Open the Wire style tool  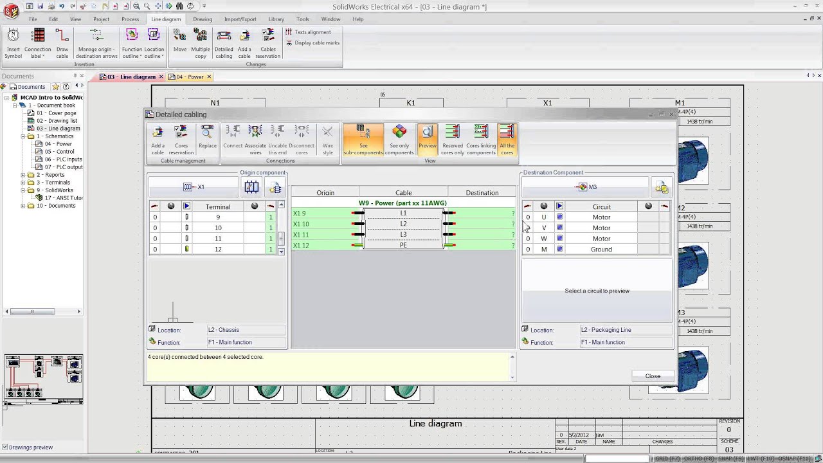(327, 140)
